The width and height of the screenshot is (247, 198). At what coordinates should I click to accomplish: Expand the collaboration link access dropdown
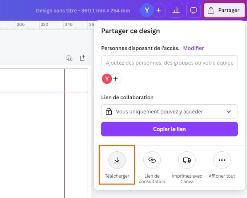(x=170, y=112)
